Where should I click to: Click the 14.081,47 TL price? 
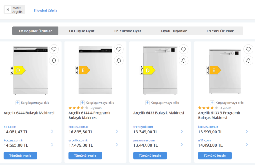point(16,132)
